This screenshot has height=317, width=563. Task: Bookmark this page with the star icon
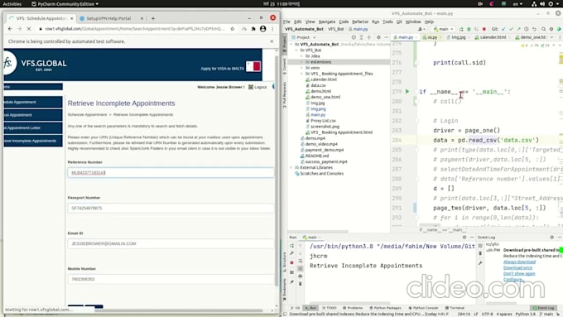233,29
